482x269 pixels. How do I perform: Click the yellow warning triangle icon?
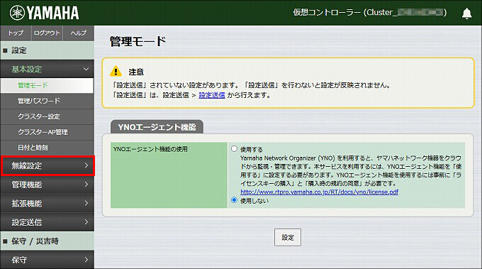coord(116,71)
